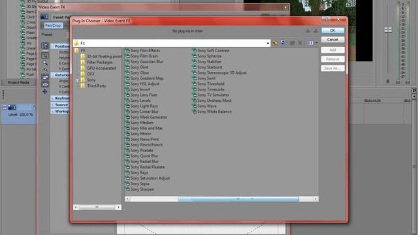Click the move plug-in left icon
Viewport: 418px width, 235px height.
coord(308,31)
